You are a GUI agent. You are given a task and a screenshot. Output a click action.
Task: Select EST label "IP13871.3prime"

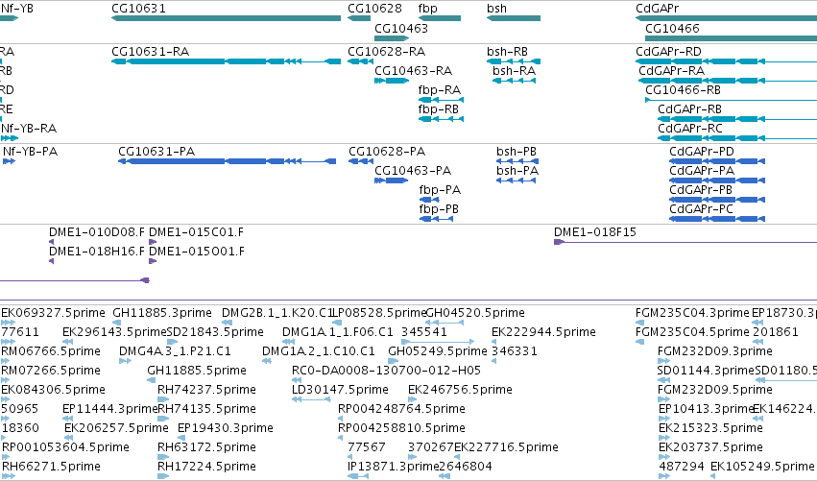(x=393, y=467)
